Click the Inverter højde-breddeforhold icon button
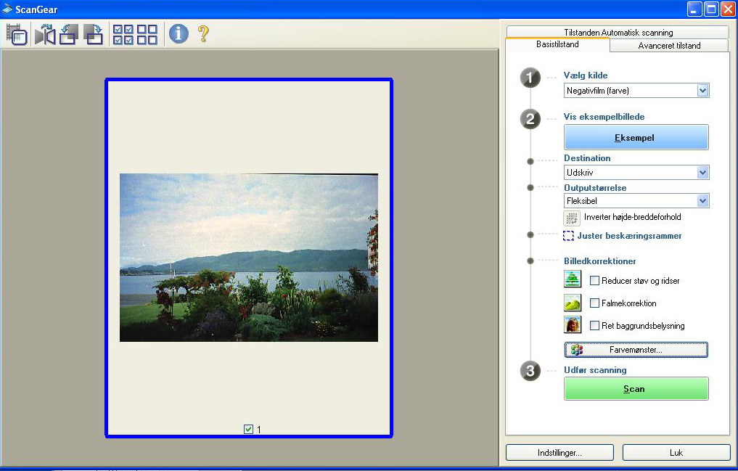The image size is (738, 471). (573, 217)
